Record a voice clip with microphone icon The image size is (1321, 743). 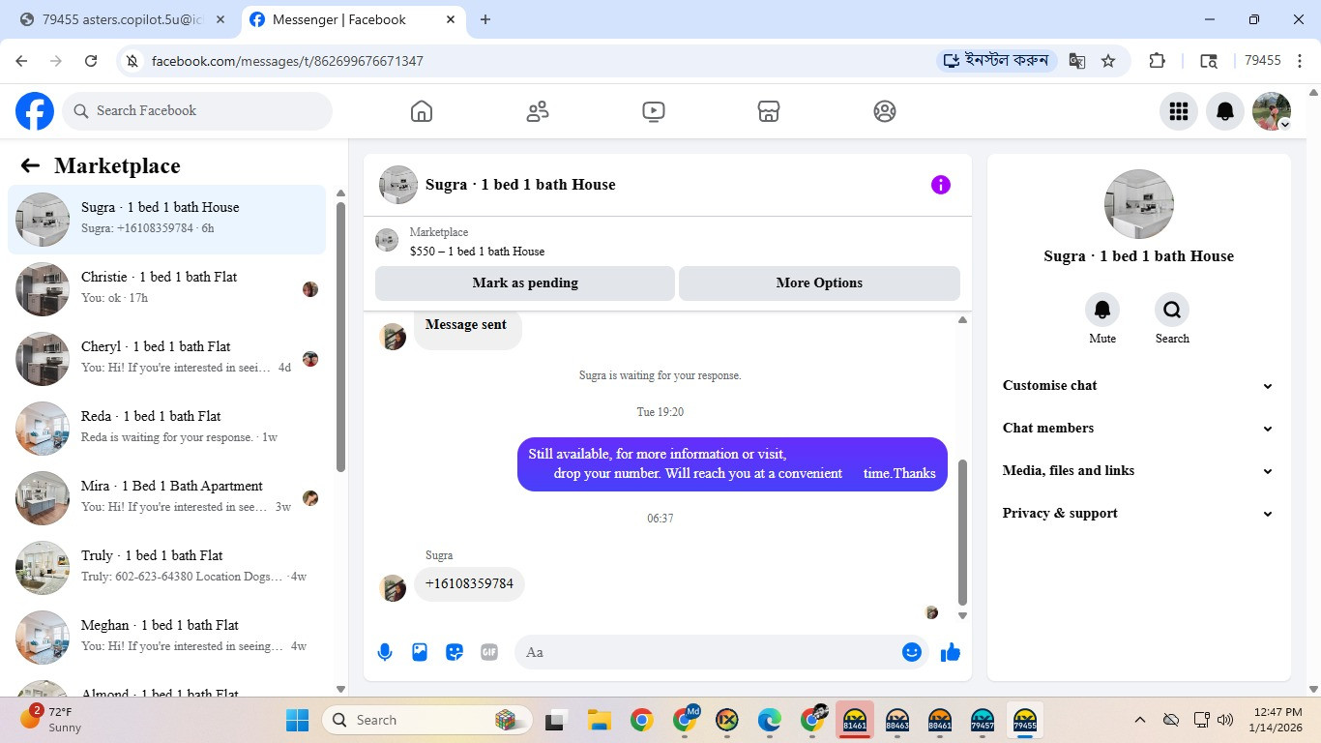pyautogui.click(x=385, y=652)
